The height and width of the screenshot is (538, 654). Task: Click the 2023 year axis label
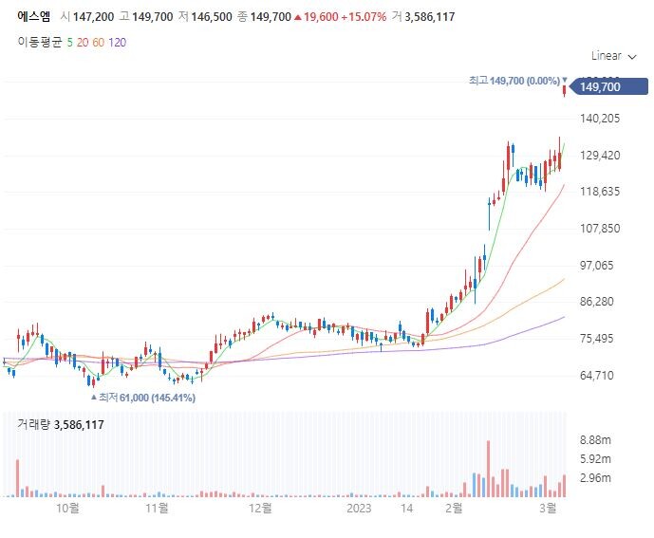(x=358, y=508)
